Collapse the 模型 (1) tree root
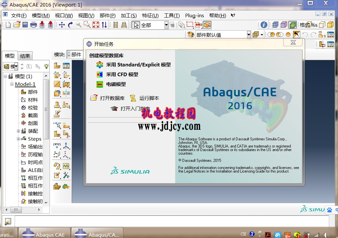 [5, 76]
